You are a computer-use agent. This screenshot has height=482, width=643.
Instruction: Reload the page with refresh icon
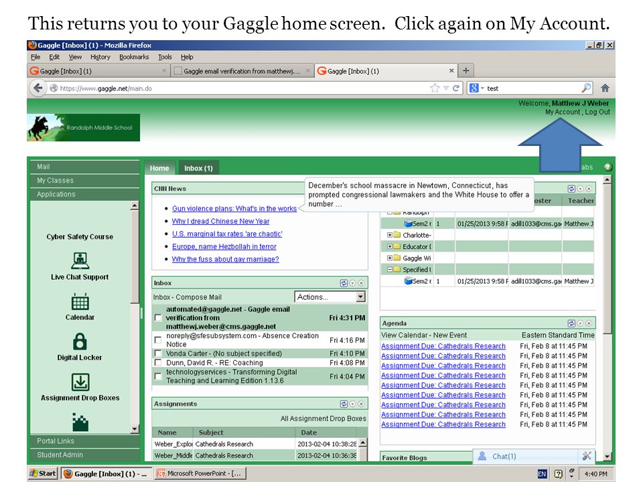pyautogui.click(x=455, y=88)
